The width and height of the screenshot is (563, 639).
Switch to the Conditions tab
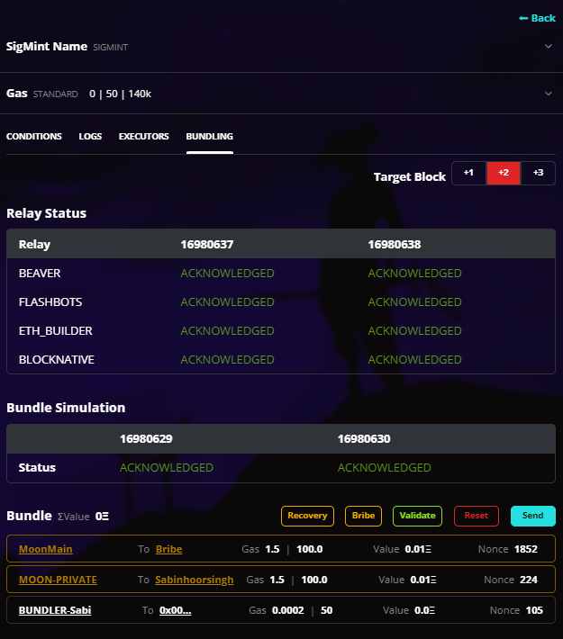(34, 137)
